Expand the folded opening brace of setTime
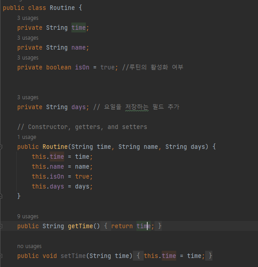The image size is (258, 267). [138, 256]
